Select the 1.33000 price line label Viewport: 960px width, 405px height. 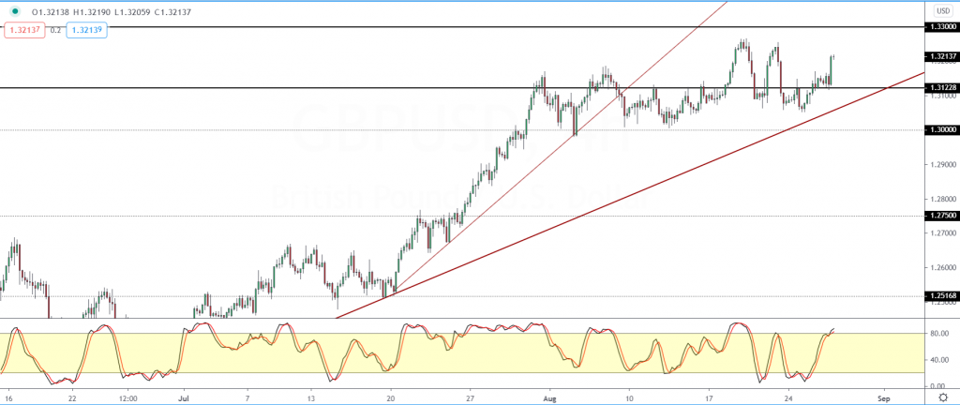942,27
